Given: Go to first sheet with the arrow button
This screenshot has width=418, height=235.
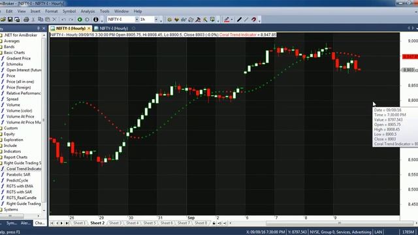Looking at the screenshot, I should pyautogui.click(x=52, y=223).
